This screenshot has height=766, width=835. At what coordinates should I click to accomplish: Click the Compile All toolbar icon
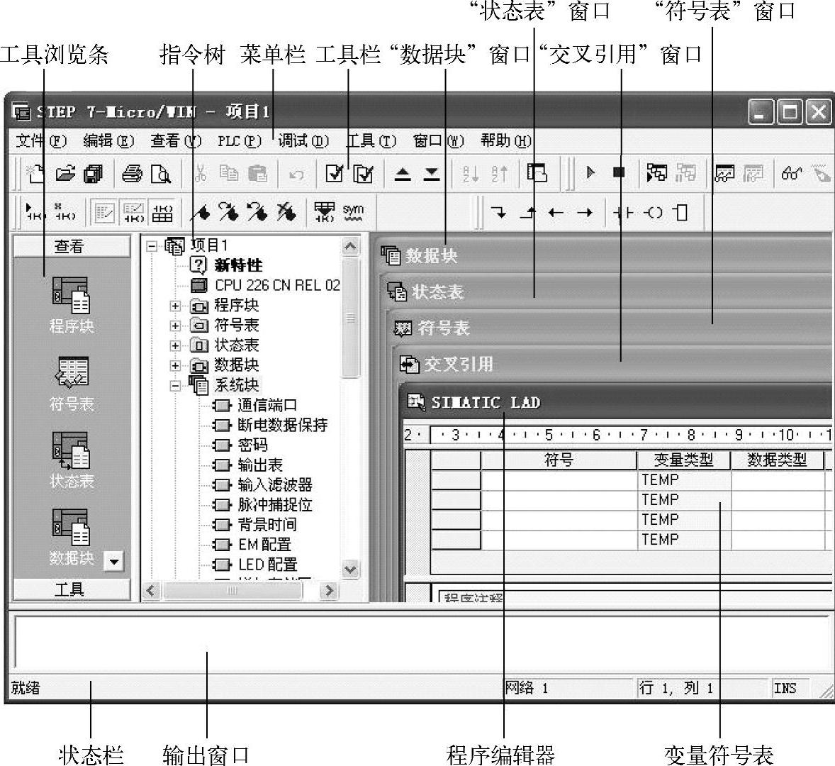[363, 174]
